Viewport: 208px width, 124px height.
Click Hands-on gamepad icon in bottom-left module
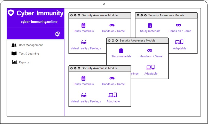click(112, 78)
